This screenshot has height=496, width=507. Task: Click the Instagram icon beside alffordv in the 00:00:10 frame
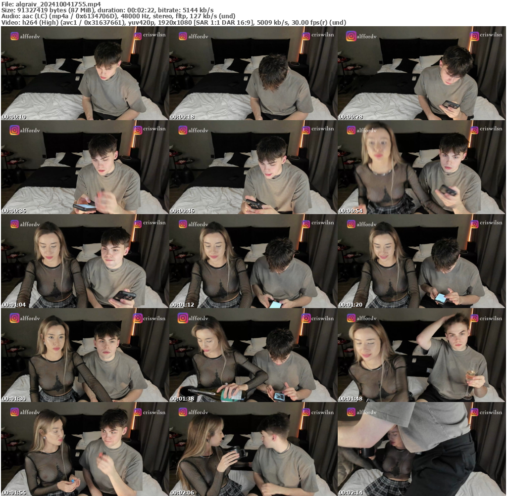point(14,36)
